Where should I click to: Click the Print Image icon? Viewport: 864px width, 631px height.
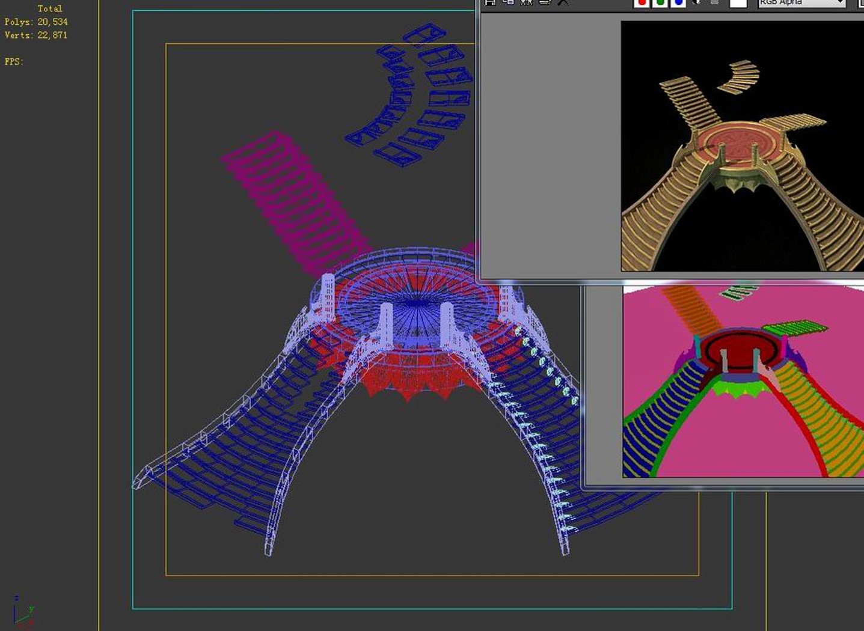[545, 2]
